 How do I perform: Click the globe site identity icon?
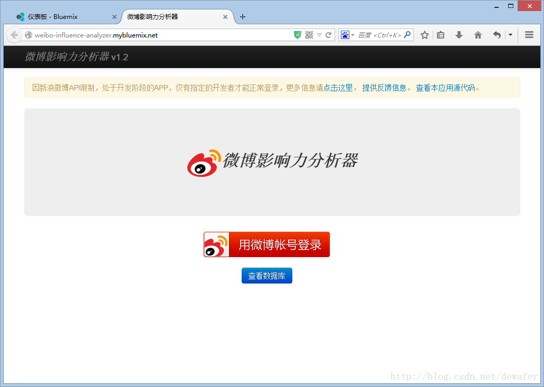coord(28,35)
